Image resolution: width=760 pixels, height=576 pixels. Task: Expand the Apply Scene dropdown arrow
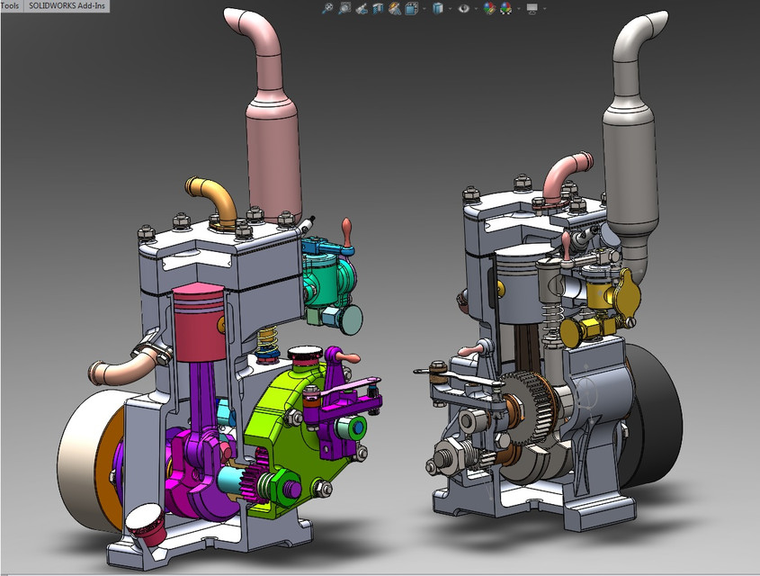[x=517, y=7]
